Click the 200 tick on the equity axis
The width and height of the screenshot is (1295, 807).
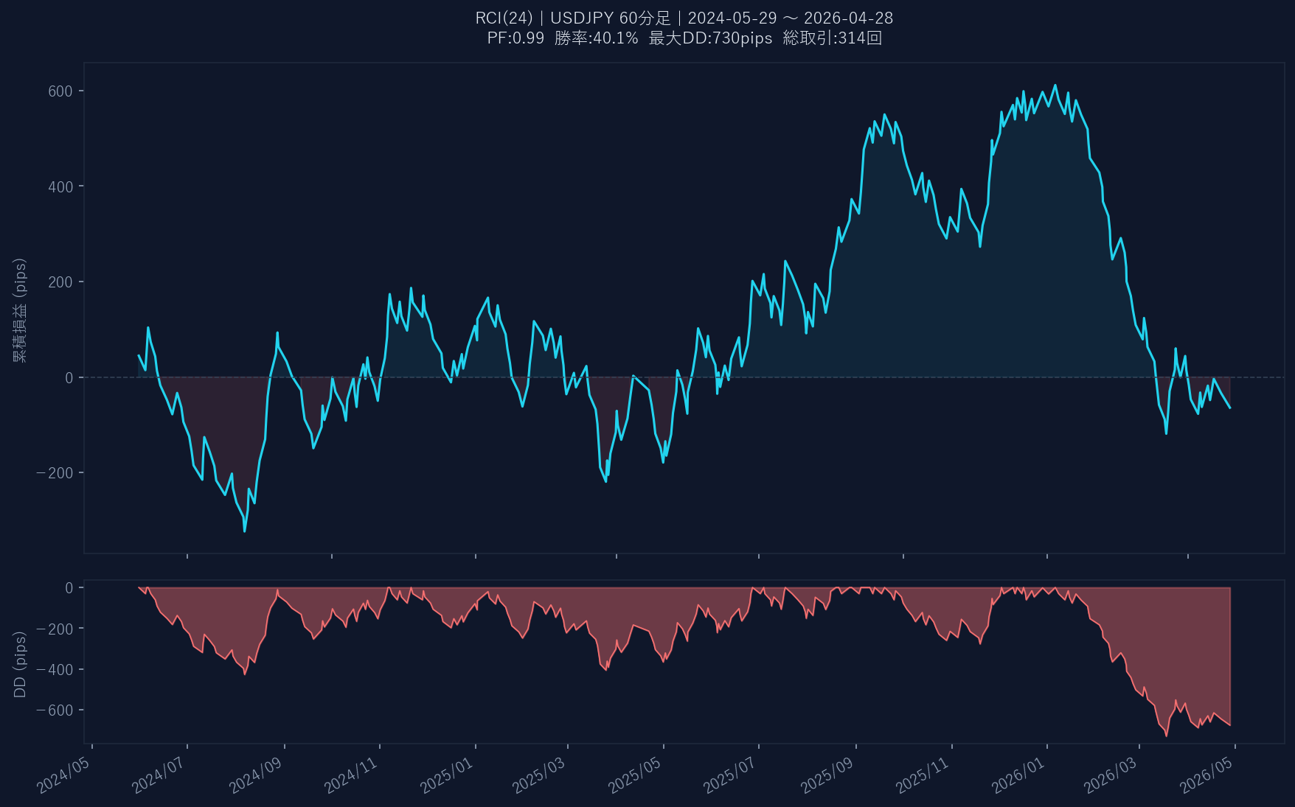[60, 282]
